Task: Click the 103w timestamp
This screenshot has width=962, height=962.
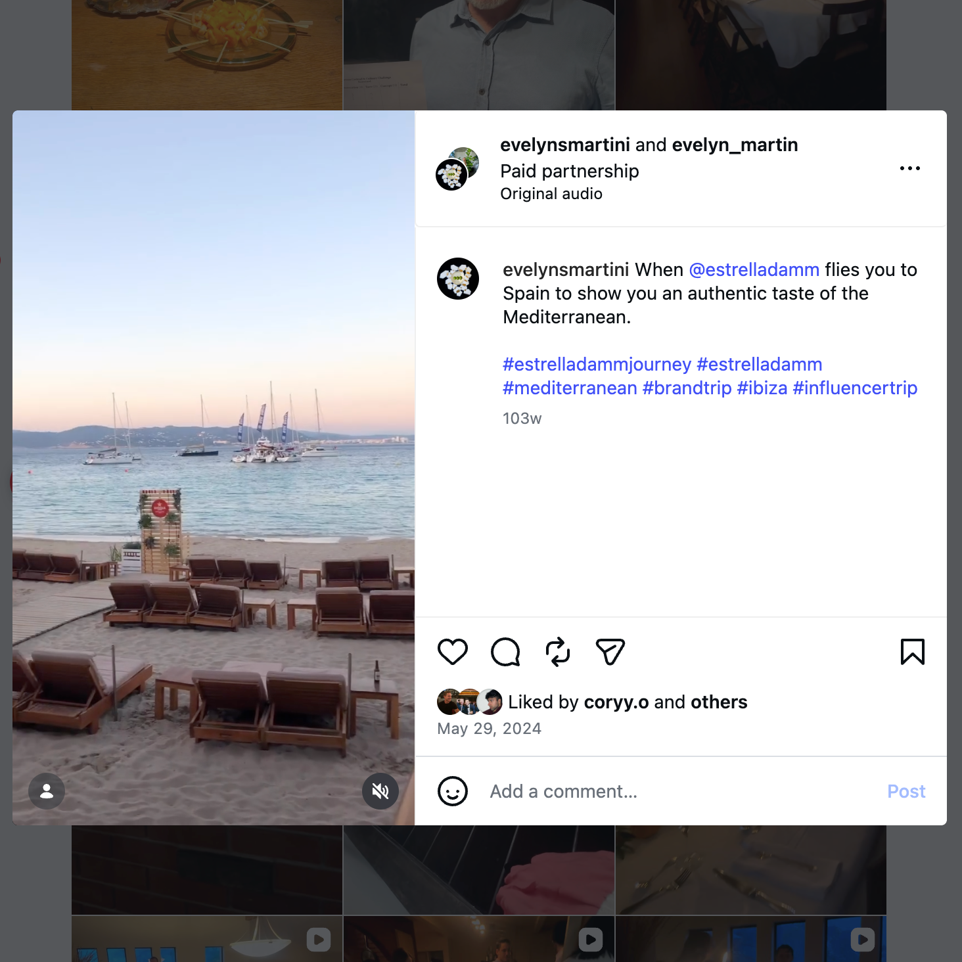Action: (x=522, y=419)
